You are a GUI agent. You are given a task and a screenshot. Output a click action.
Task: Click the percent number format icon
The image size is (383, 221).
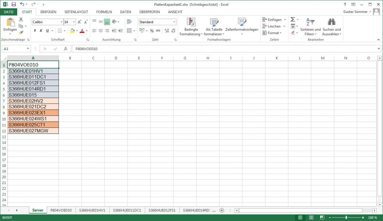click(152, 31)
